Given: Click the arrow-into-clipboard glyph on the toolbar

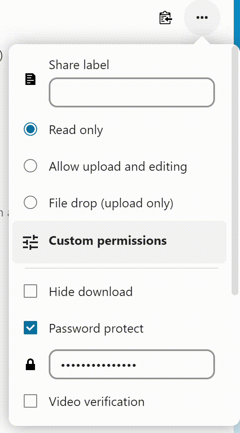Looking at the screenshot, I should pyautogui.click(x=165, y=18).
